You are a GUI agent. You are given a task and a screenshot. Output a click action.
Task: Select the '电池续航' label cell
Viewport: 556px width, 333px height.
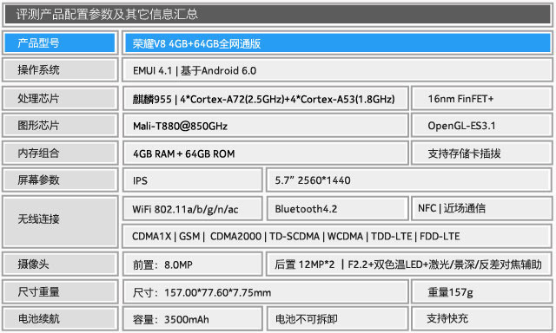point(60,319)
